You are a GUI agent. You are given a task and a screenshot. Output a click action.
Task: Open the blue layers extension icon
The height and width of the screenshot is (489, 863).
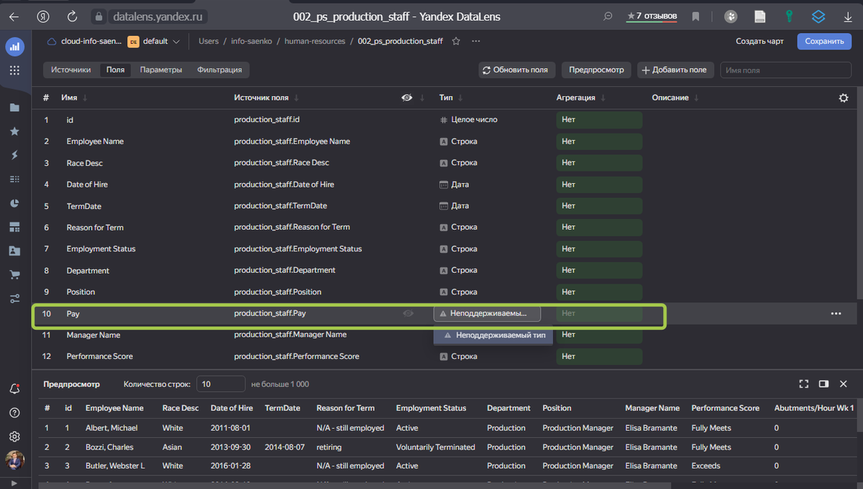(x=818, y=16)
